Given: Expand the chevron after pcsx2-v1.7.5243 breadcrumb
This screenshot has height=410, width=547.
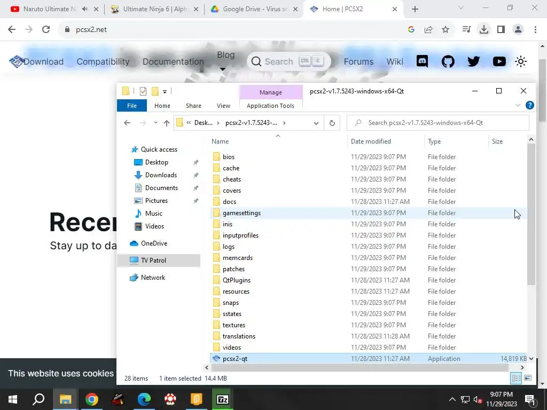Looking at the screenshot, I should pos(284,123).
